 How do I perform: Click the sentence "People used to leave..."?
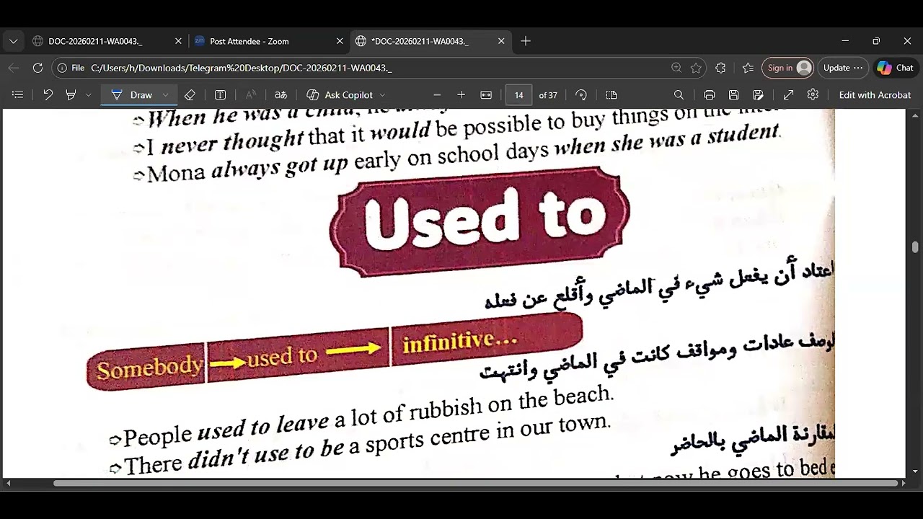coord(368,417)
